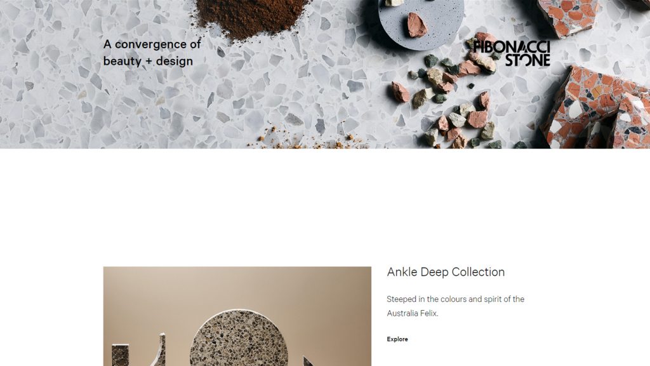Click the red terrazzo block at the banner's right

(x=597, y=108)
